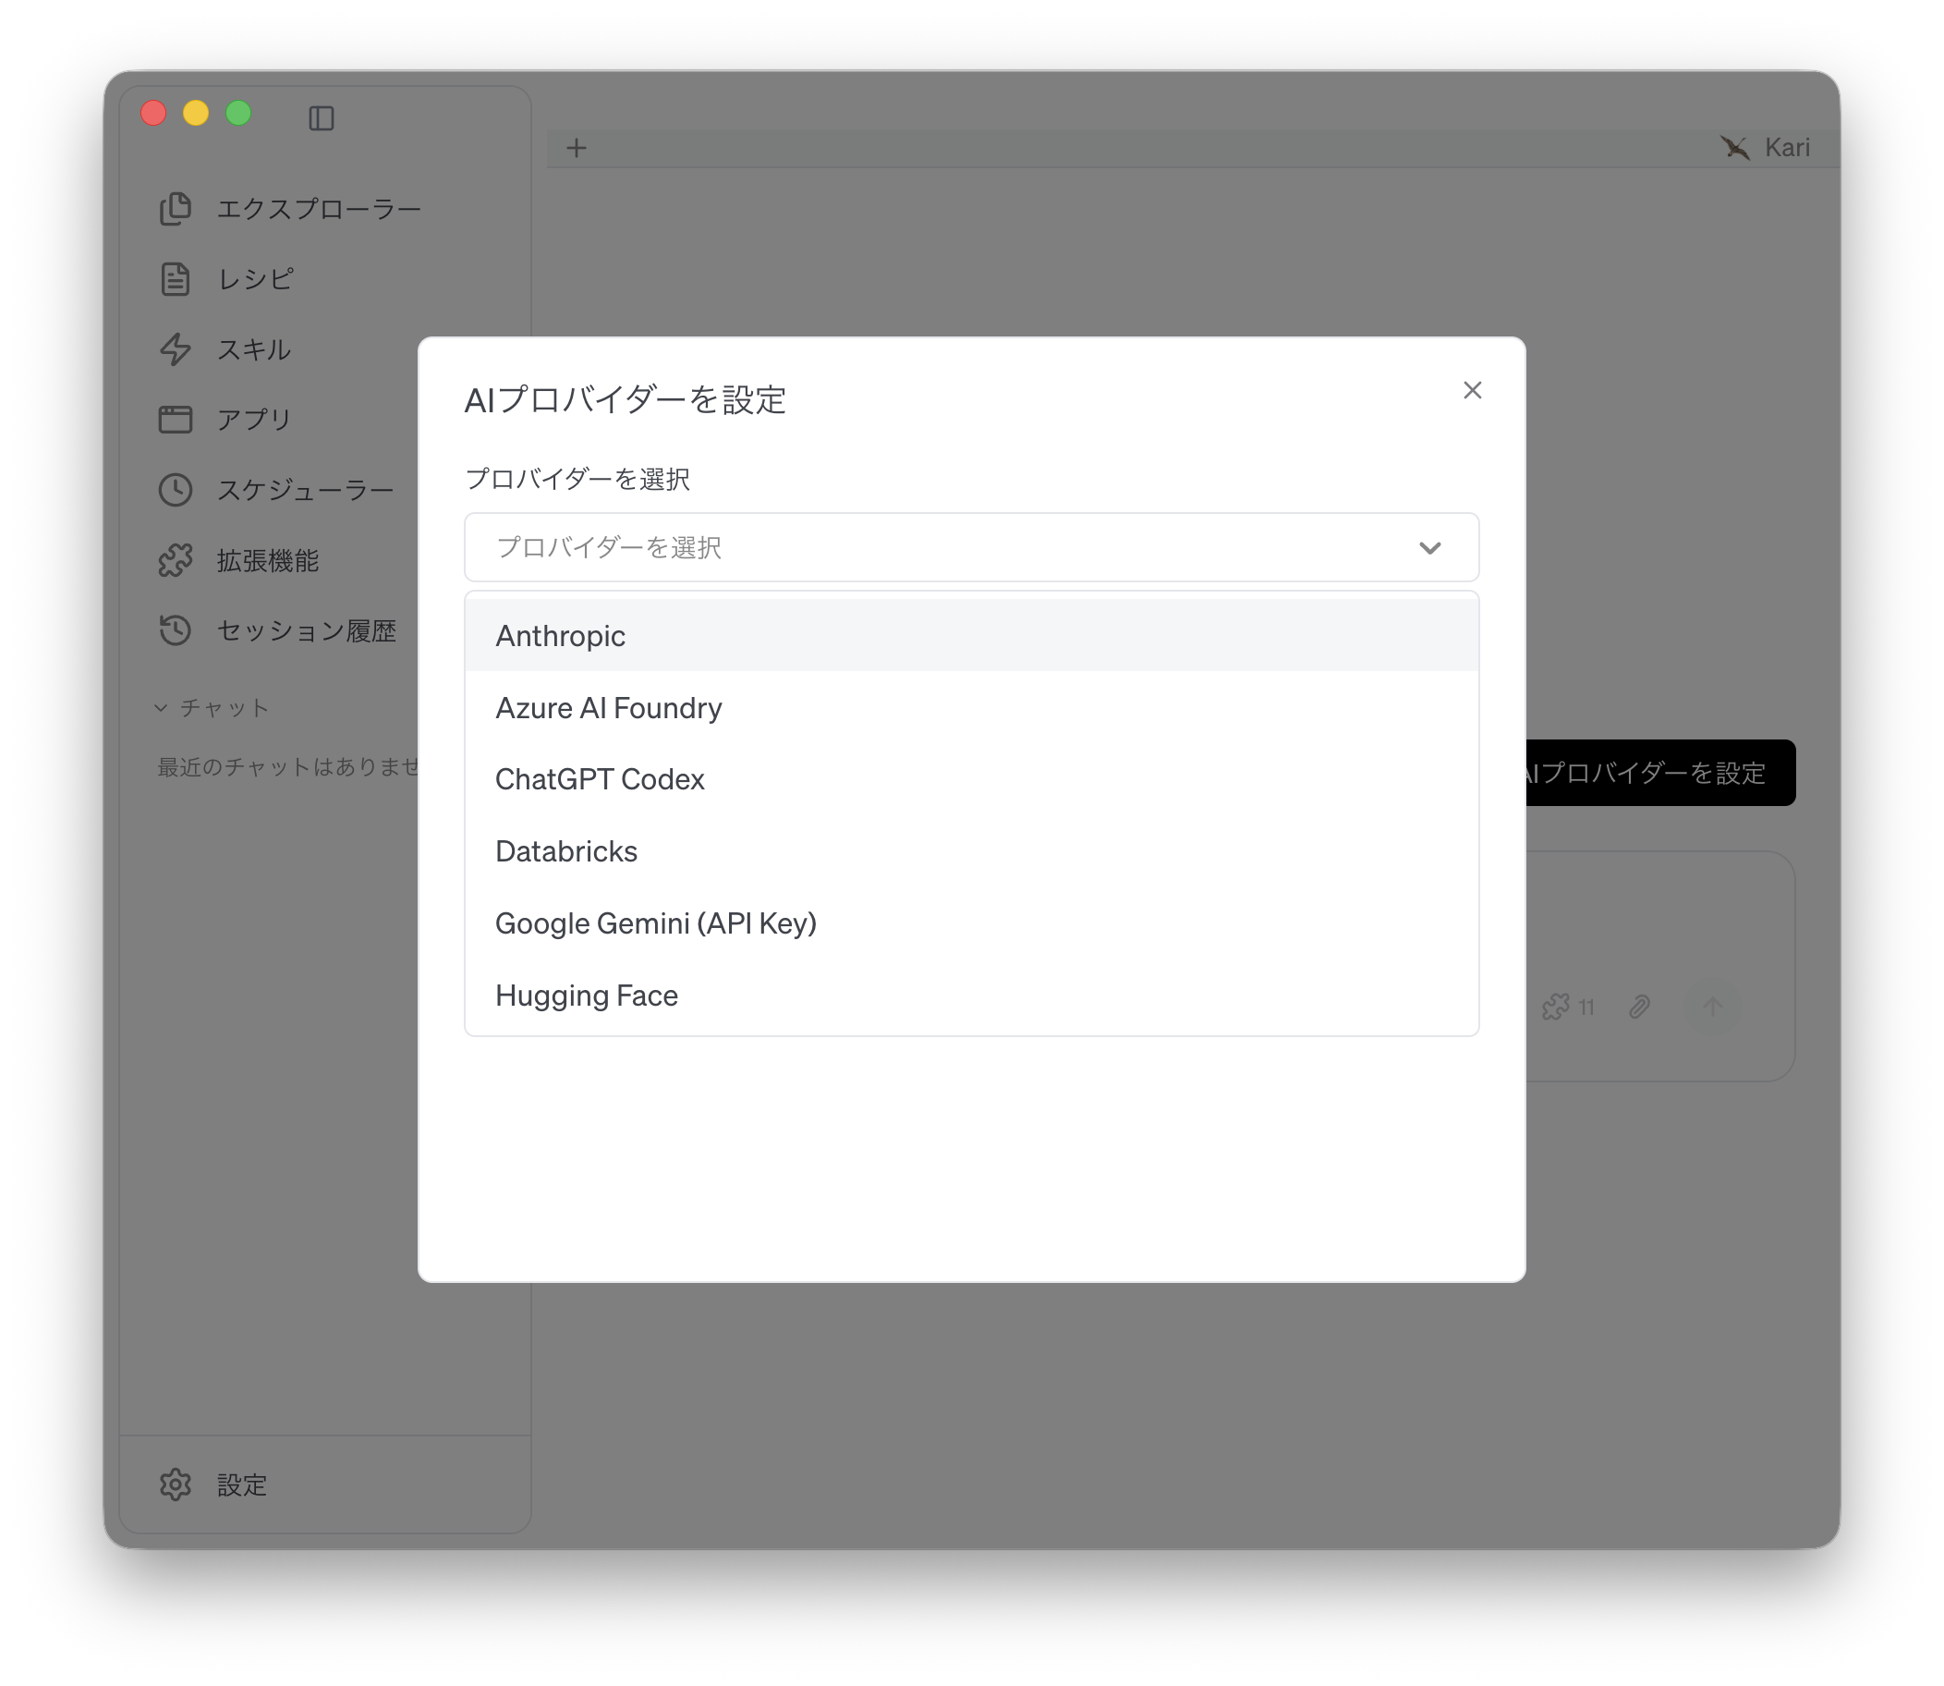Add a new tab with plus icon
This screenshot has height=1686, width=1944.
[x=577, y=148]
